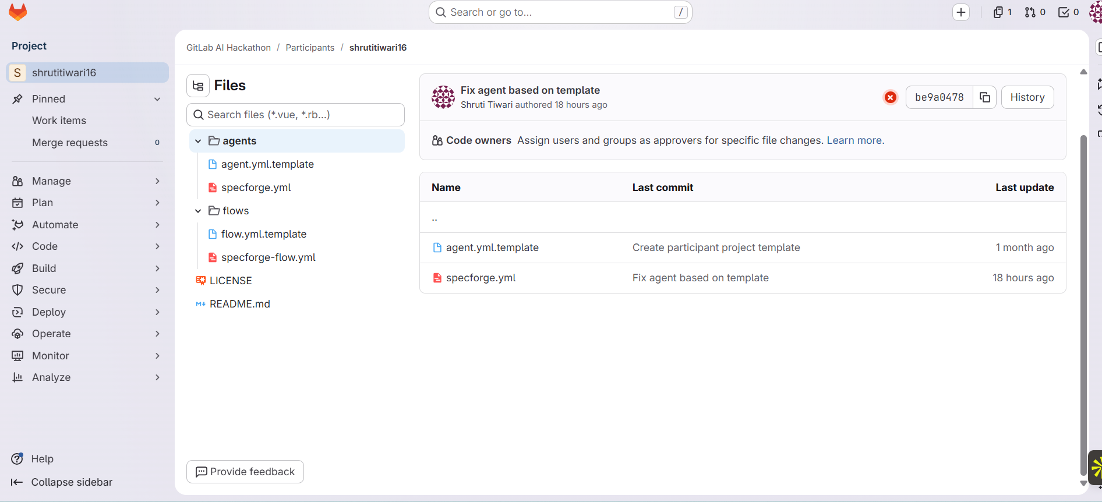Click the GitLab fox logo
Screen dimensions: 1102x502
click(x=18, y=12)
